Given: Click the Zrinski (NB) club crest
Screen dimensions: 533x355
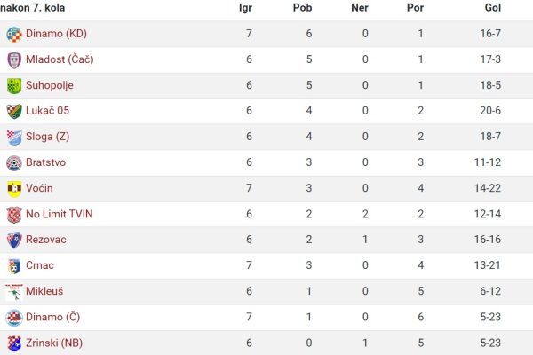Looking at the screenshot, I should [x=14, y=343].
